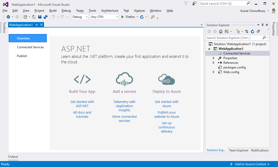Click the pending changes filter clock icon

click(x=238, y=31)
